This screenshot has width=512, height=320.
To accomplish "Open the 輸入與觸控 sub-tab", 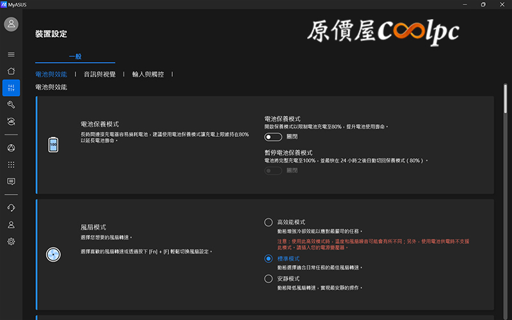I will click(148, 74).
